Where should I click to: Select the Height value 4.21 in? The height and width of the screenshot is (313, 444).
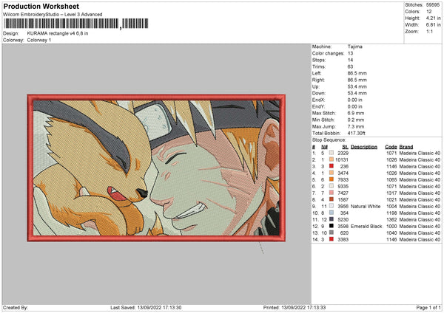click(x=433, y=18)
